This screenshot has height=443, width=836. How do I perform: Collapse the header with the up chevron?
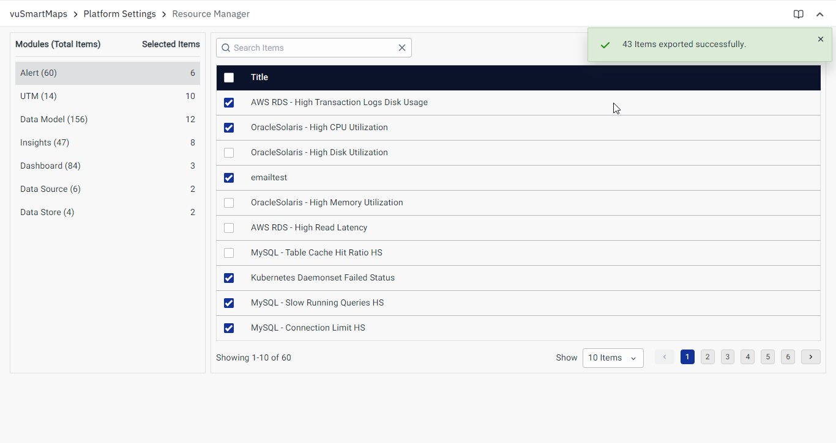click(819, 14)
